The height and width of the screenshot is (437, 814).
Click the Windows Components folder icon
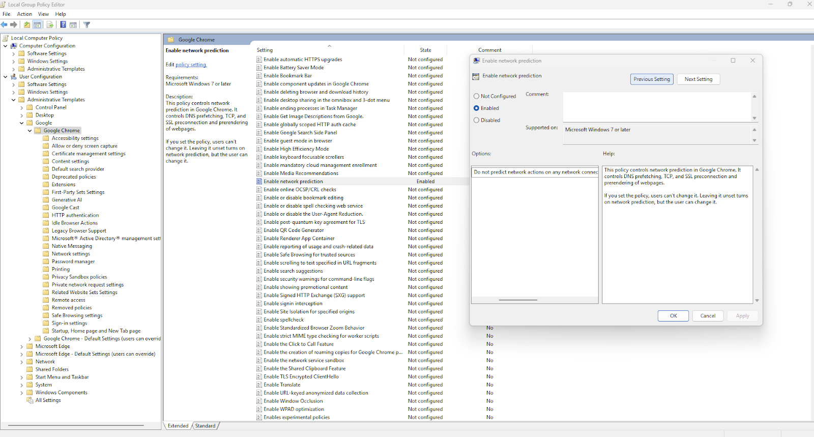tap(30, 393)
